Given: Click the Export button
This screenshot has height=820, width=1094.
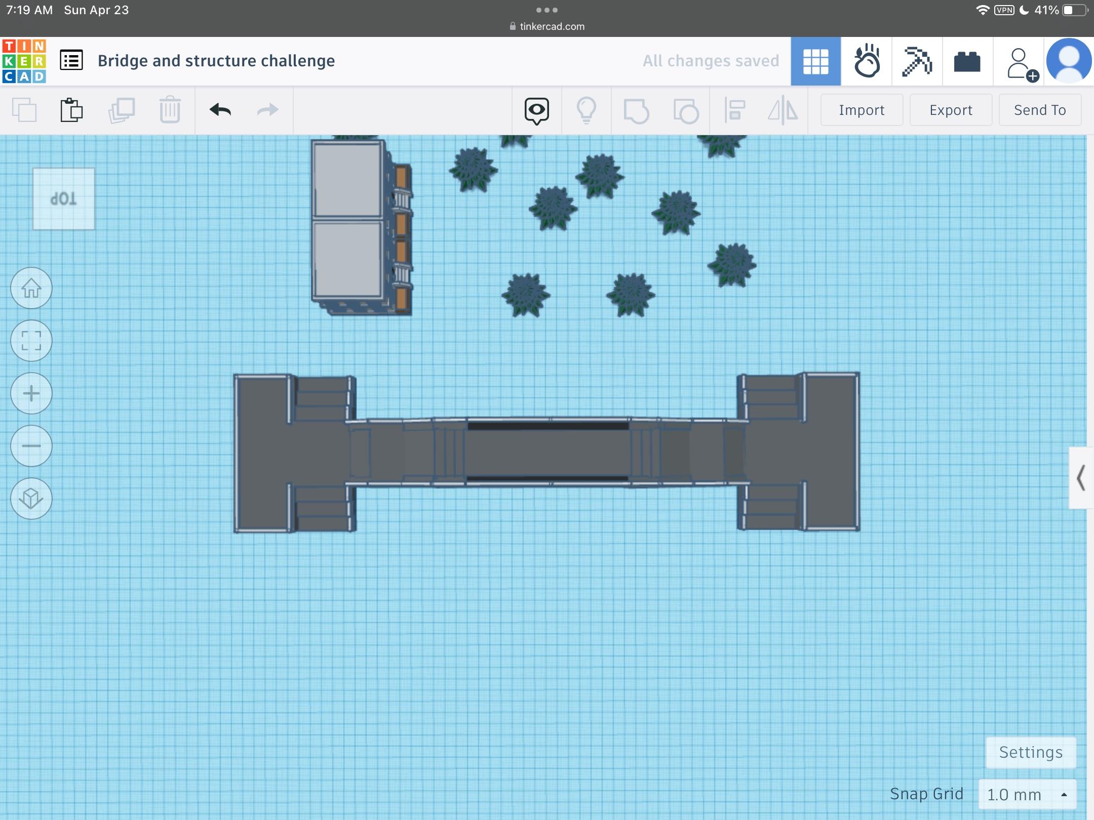Looking at the screenshot, I should click(951, 110).
